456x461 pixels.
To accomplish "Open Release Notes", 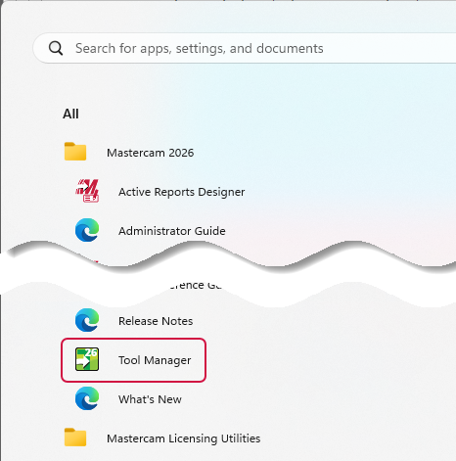I will click(x=156, y=321).
